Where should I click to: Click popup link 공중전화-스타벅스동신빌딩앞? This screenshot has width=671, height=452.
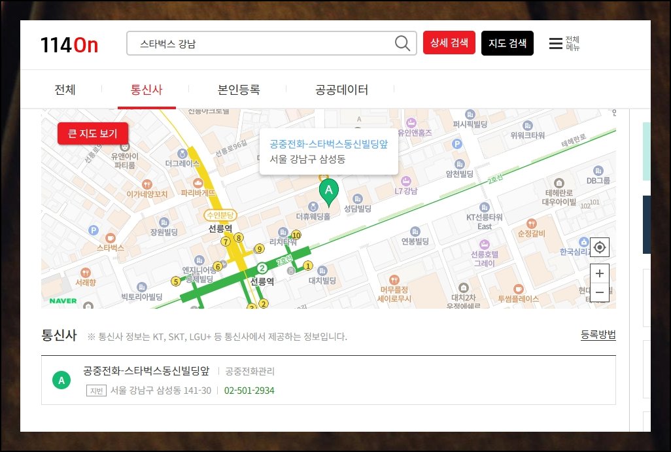pos(329,145)
